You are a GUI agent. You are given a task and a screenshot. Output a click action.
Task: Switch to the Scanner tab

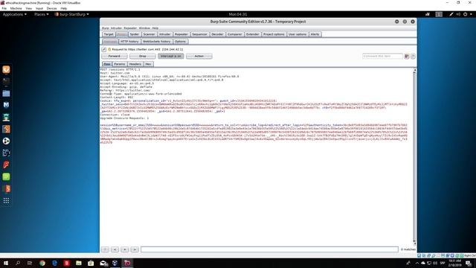(x=149, y=34)
